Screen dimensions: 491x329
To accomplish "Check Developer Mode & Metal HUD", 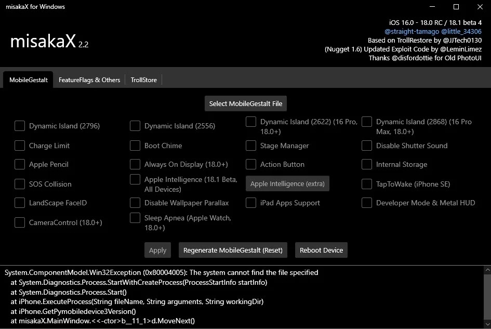I will point(367,203).
